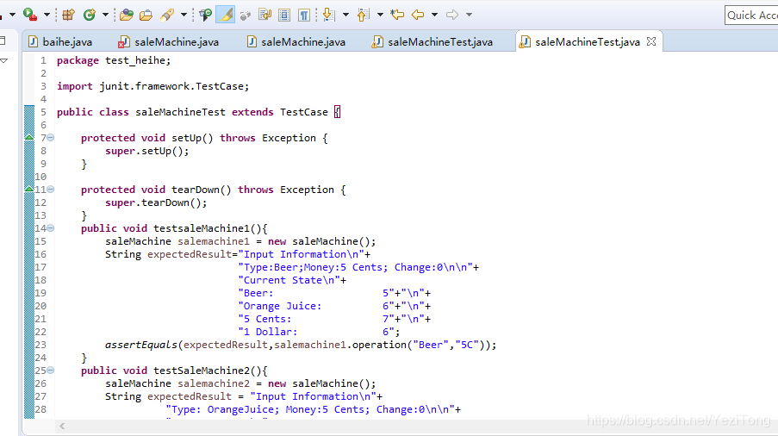Viewport: 778px width, 436px height.
Task: Click the class name saleMachineTest on line 5
Action: point(180,112)
